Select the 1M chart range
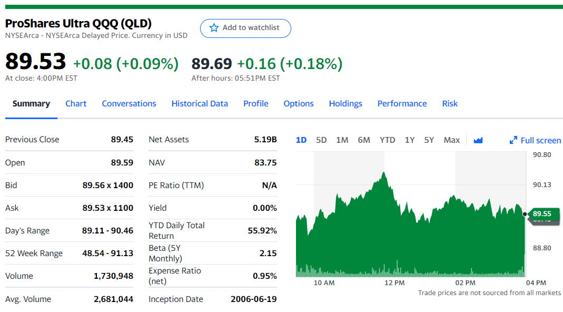563x312 pixels. pyautogui.click(x=342, y=140)
